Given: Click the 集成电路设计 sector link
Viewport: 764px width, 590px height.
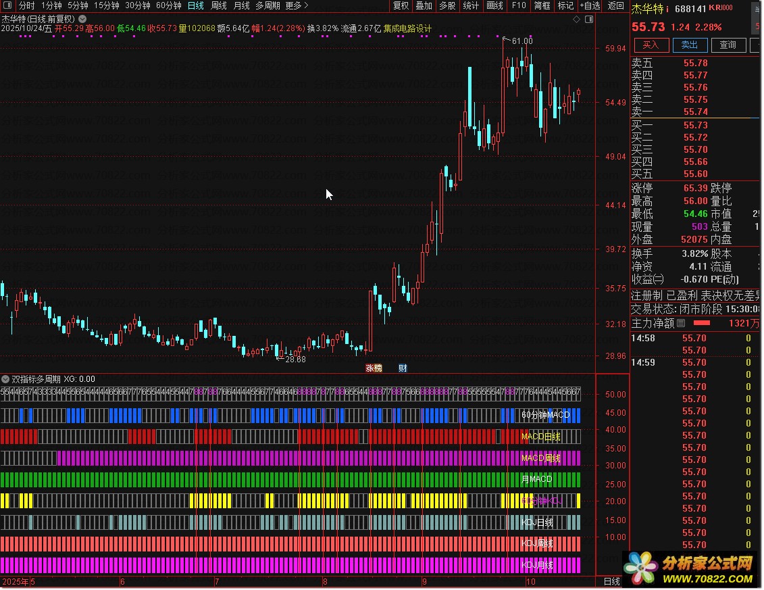Looking at the screenshot, I should click(407, 29).
